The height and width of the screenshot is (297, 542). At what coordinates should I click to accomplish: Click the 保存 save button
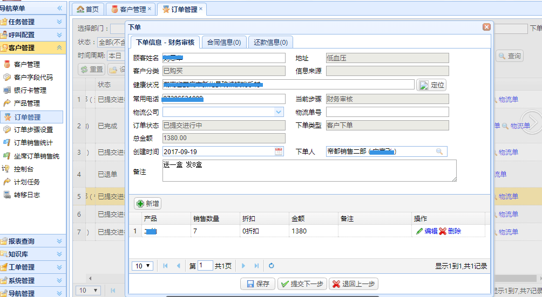click(258, 284)
